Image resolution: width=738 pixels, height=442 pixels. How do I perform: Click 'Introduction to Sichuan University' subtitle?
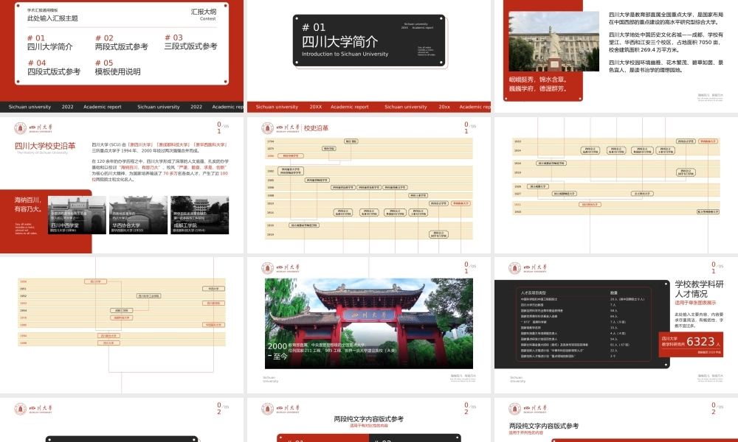pos(345,54)
